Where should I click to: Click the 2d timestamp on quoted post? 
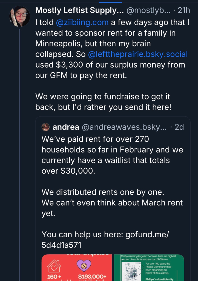179,127
